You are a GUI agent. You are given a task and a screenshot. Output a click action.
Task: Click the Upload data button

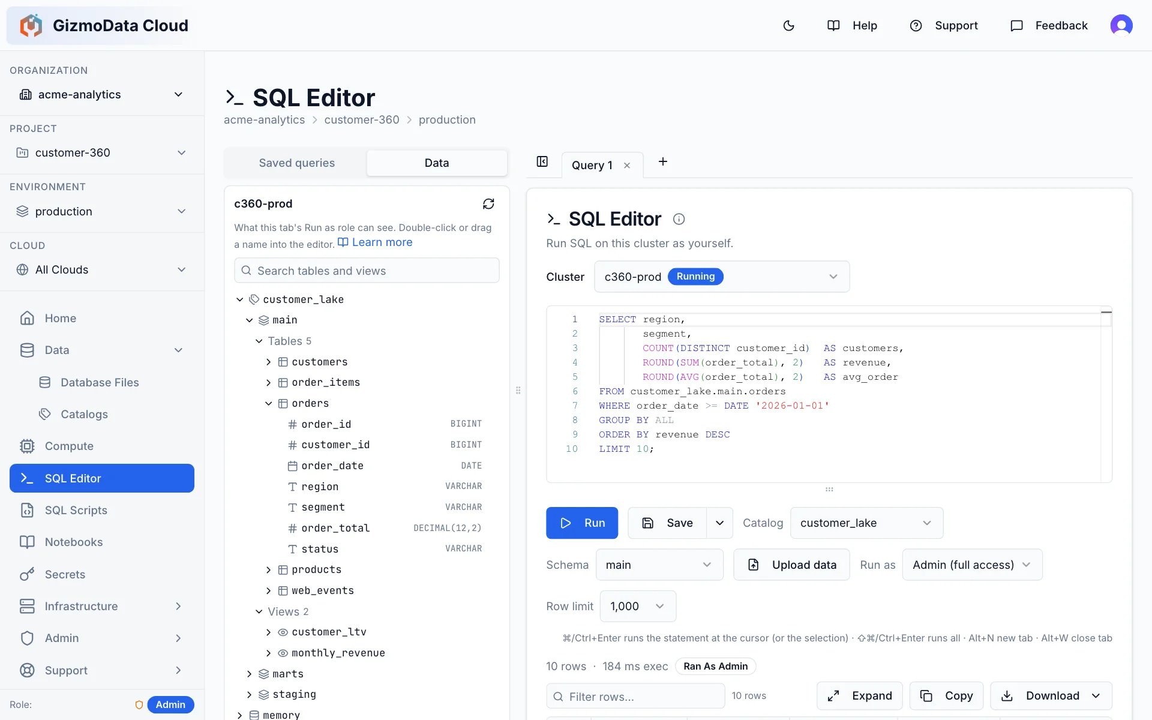point(791,565)
